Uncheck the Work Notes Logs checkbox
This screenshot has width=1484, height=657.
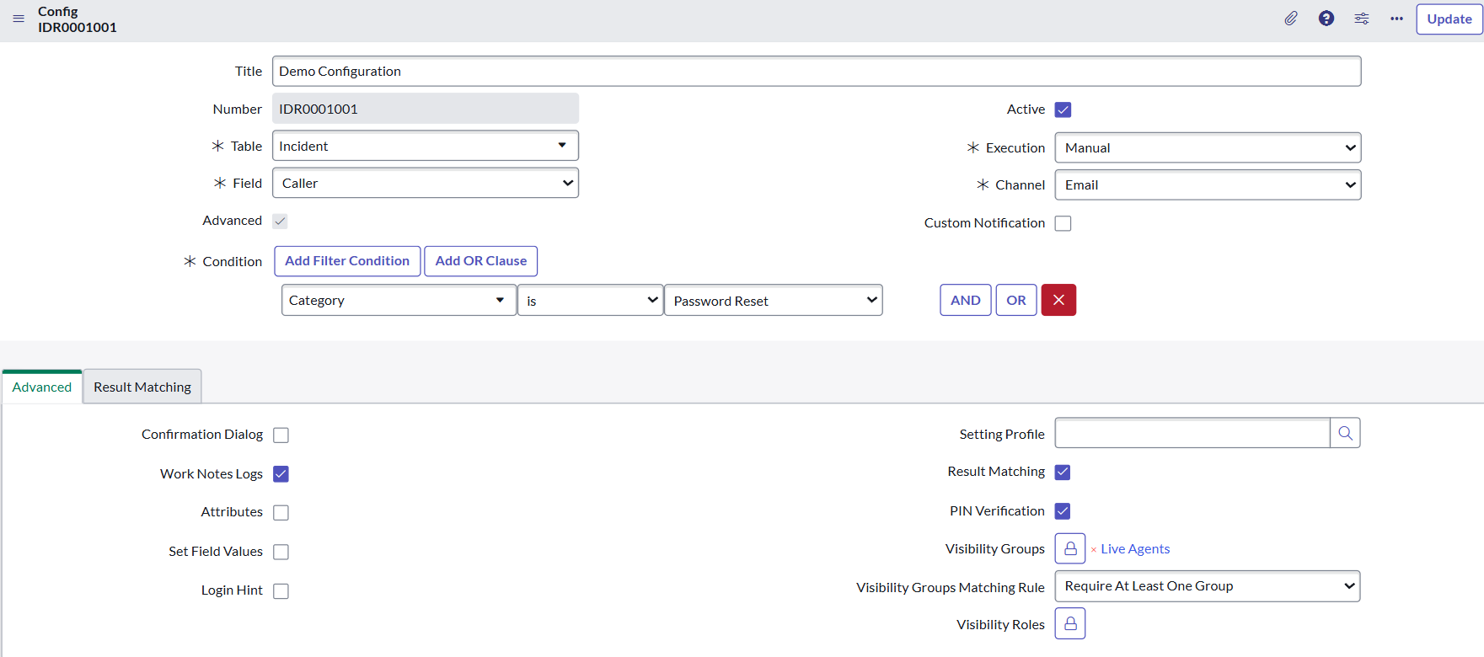(281, 474)
